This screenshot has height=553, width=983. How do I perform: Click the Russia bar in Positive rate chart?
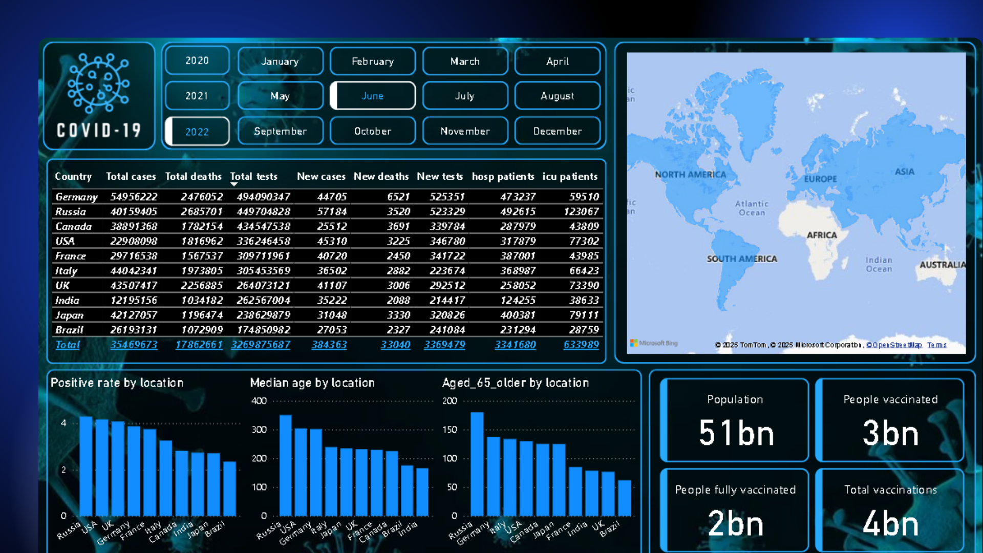pos(86,466)
